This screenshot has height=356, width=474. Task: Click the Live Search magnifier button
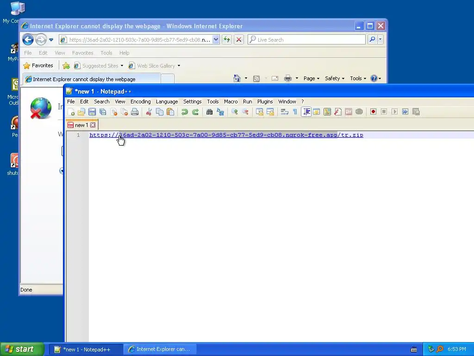pos(373,39)
